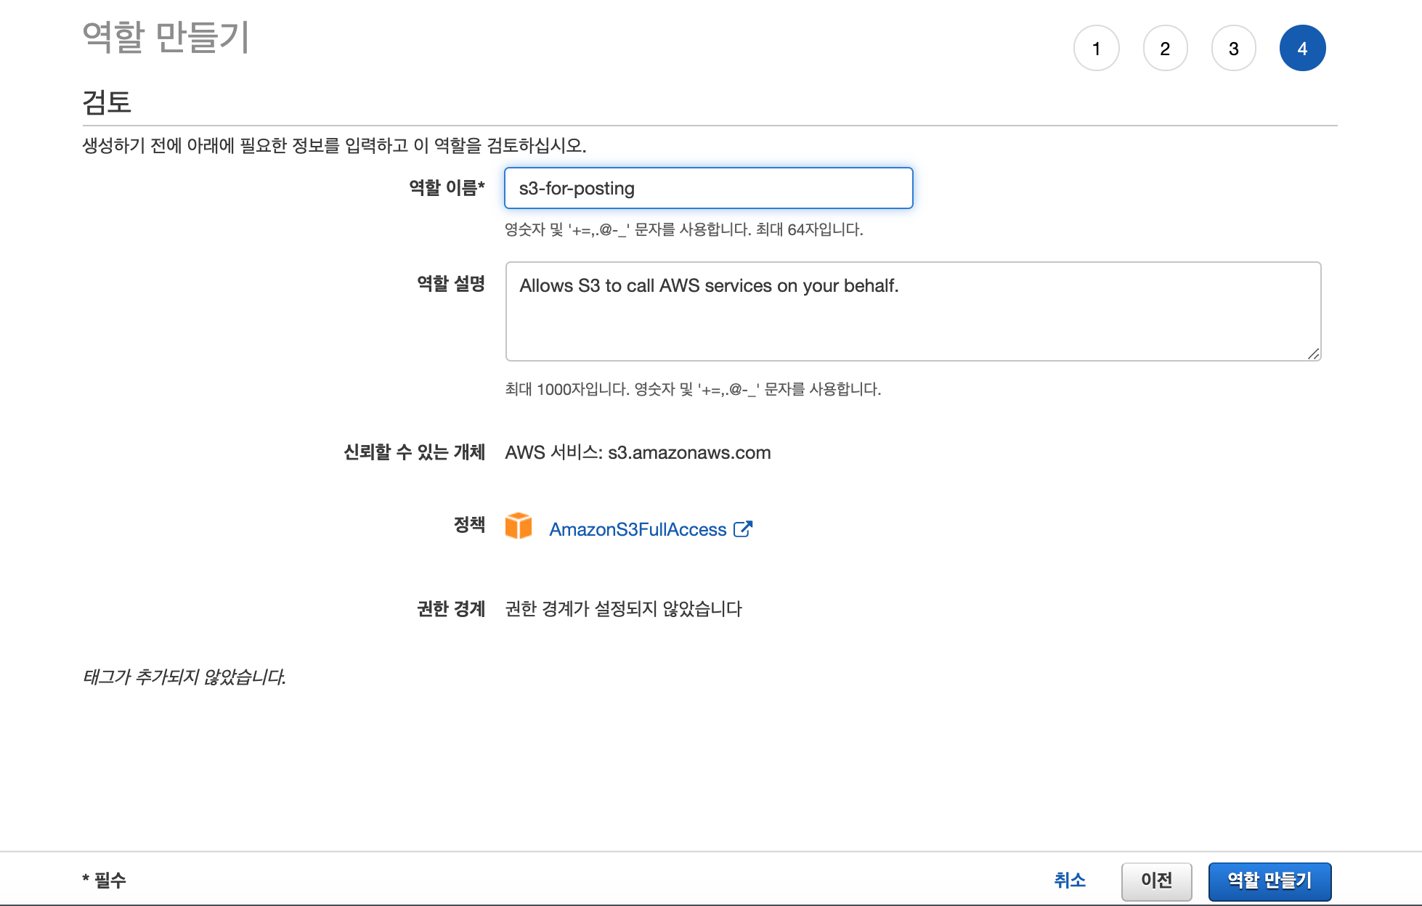Grab the description textarea resize handle
This screenshot has height=906, width=1422.
click(1313, 354)
